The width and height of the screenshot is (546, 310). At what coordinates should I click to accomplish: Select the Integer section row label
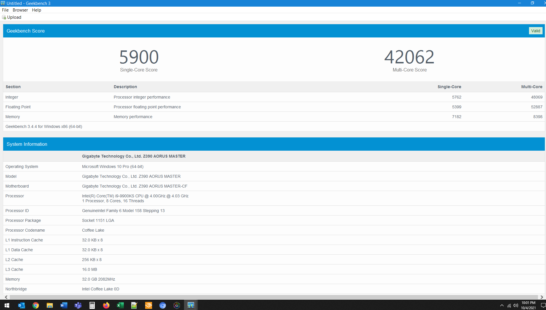[x=12, y=97]
